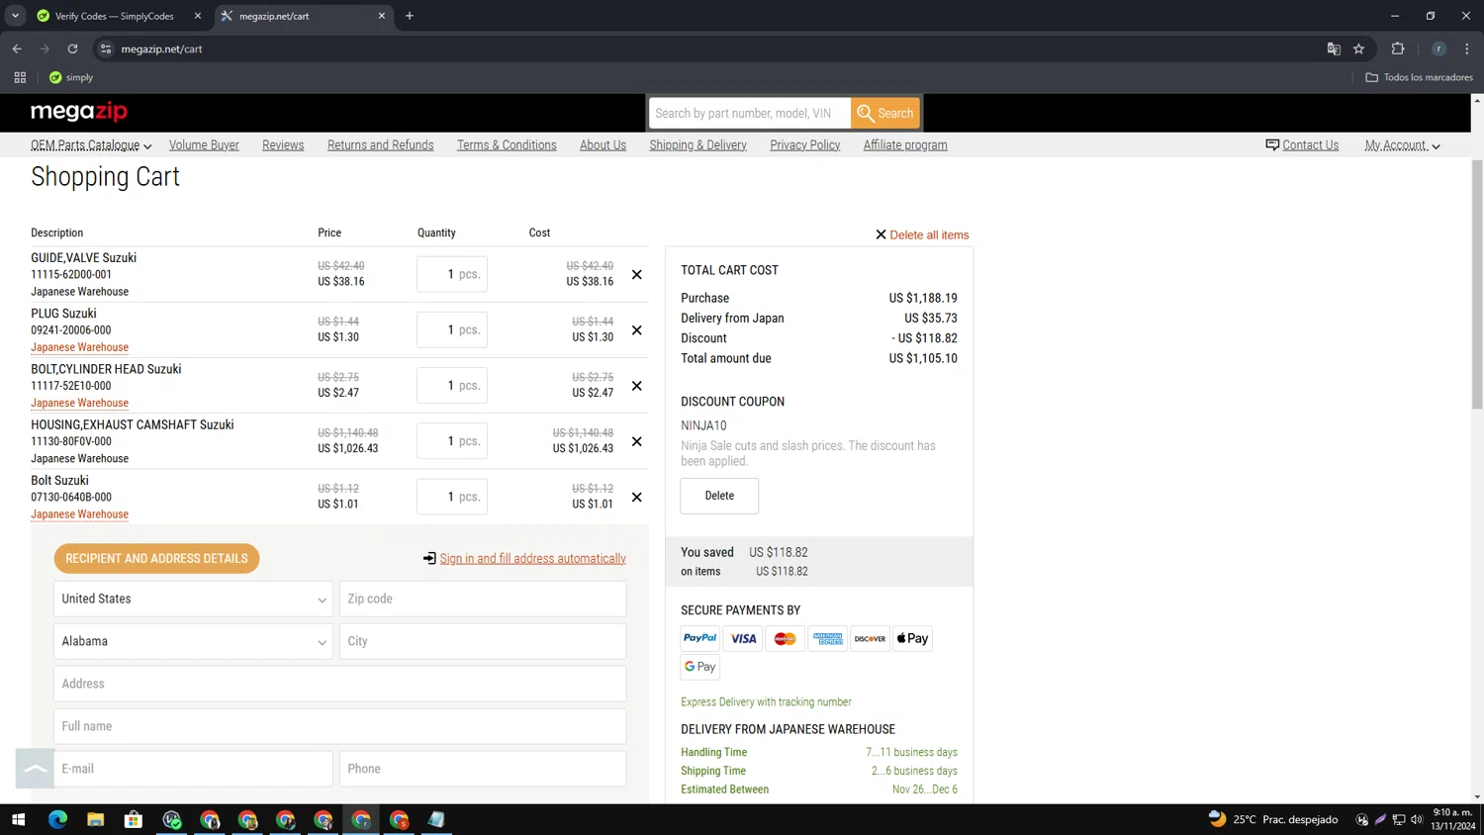
Task: Remove HOUSING,EXHAUST CAMSHAFT item with X
Action: [637, 441]
